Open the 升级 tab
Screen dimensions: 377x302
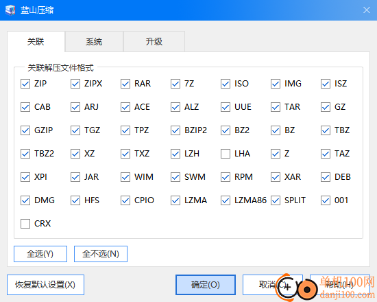coord(154,42)
